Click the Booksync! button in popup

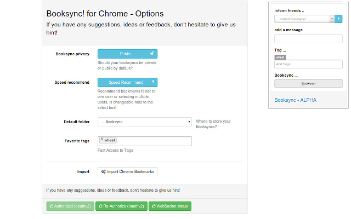[308, 84]
